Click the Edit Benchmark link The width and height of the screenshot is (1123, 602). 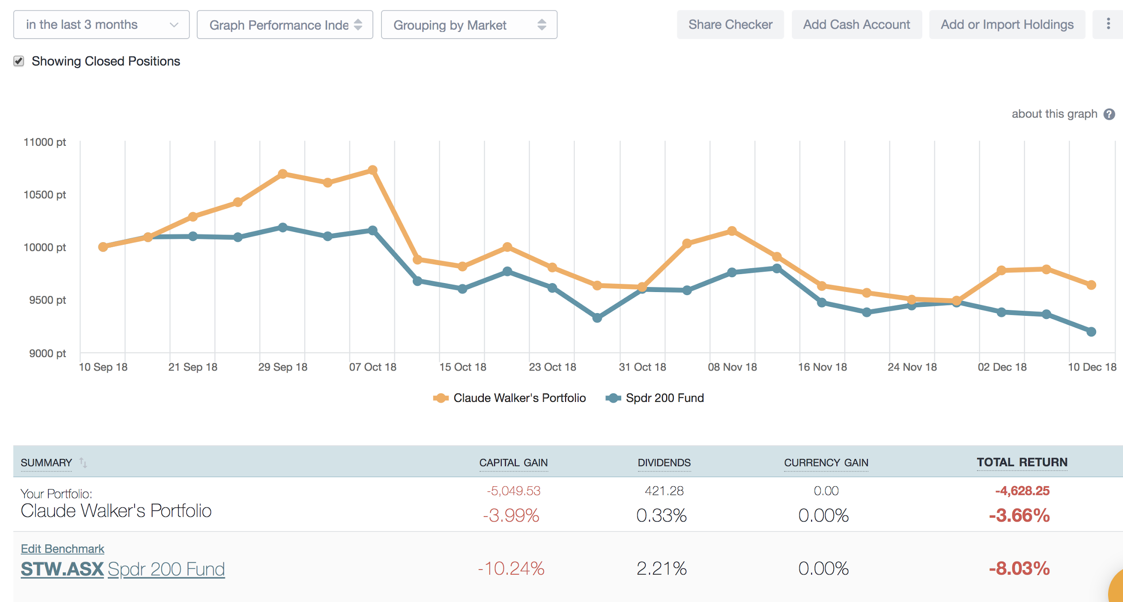[x=62, y=548]
